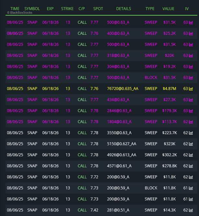The height and width of the screenshot is (216, 199).
Task: Click the $25.2K value cell
Action: click(x=169, y=33)
